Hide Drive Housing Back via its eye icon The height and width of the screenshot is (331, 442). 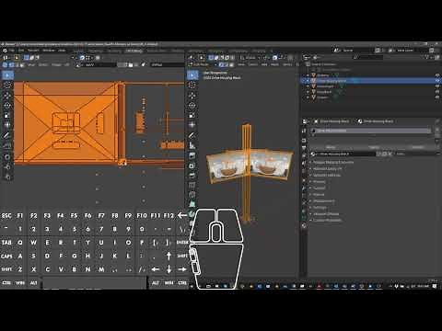pyautogui.click(x=437, y=81)
